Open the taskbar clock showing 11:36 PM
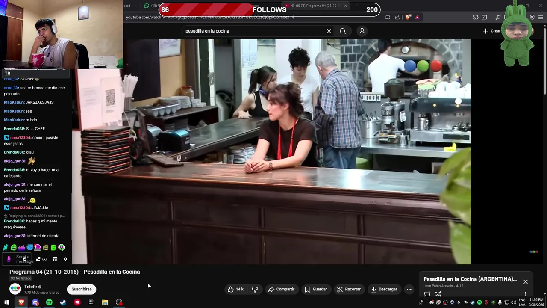 536,302
